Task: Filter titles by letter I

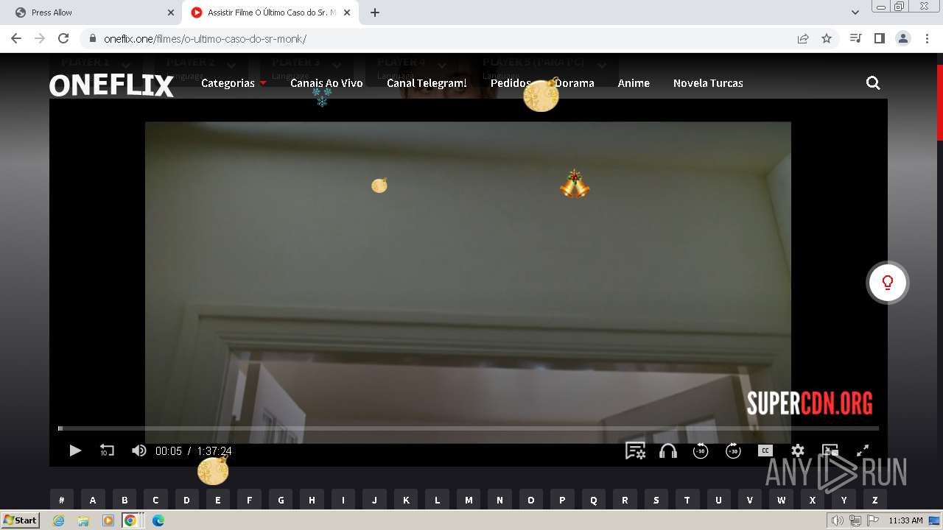Action: click(343, 500)
